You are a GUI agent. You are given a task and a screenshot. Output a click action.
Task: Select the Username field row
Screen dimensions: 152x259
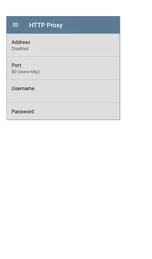[x=63, y=91]
